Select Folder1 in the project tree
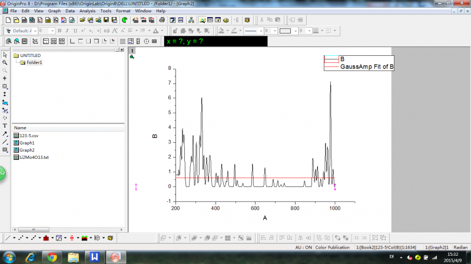Image resolution: width=471 pixels, height=264 pixels. click(x=35, y=62)
